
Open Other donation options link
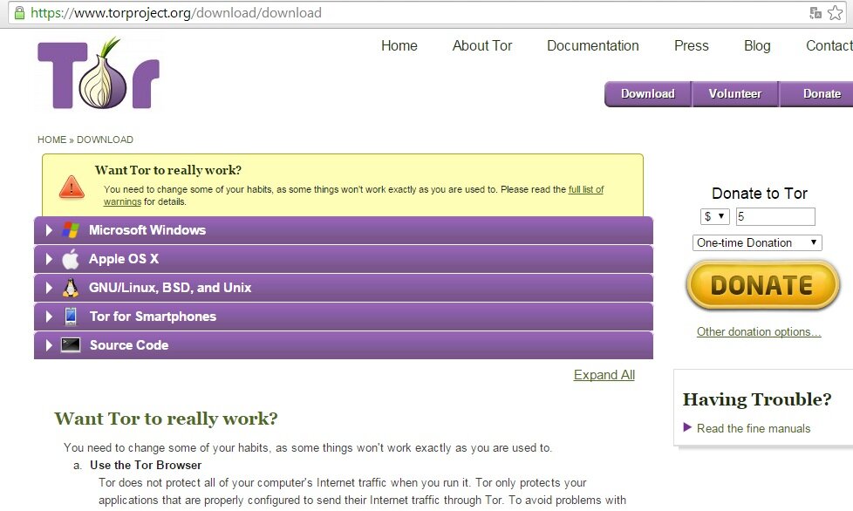click(x=758, y=331)
